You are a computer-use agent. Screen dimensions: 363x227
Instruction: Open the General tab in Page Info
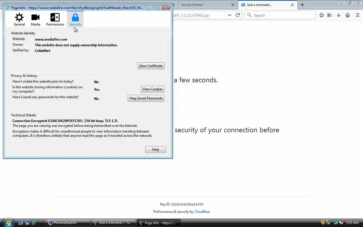19,20
